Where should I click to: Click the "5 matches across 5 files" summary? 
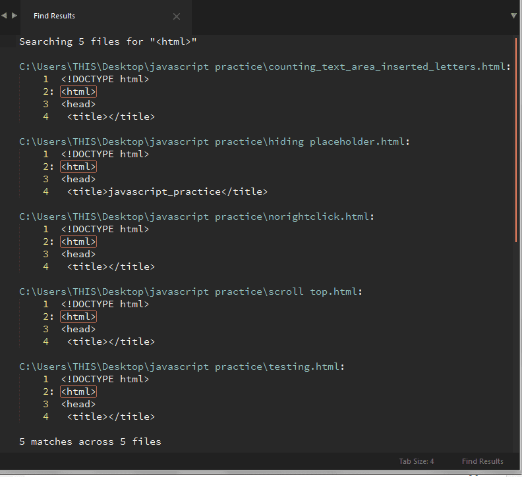(90, 441)
